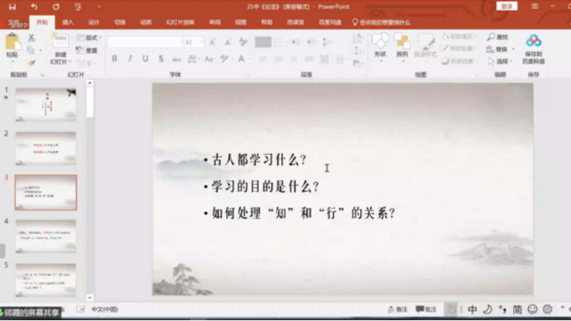Select slide 4 thumbnail in slide panel
This screenshot has height=321, width=571.
pos(46,235)
